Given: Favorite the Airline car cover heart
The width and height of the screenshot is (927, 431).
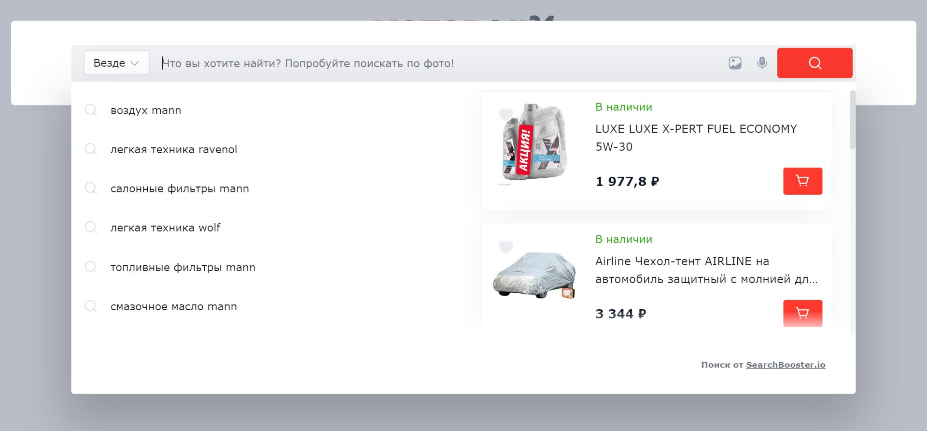Looking at the screenshot, I should pyautogui.click(x=506, y=247).
